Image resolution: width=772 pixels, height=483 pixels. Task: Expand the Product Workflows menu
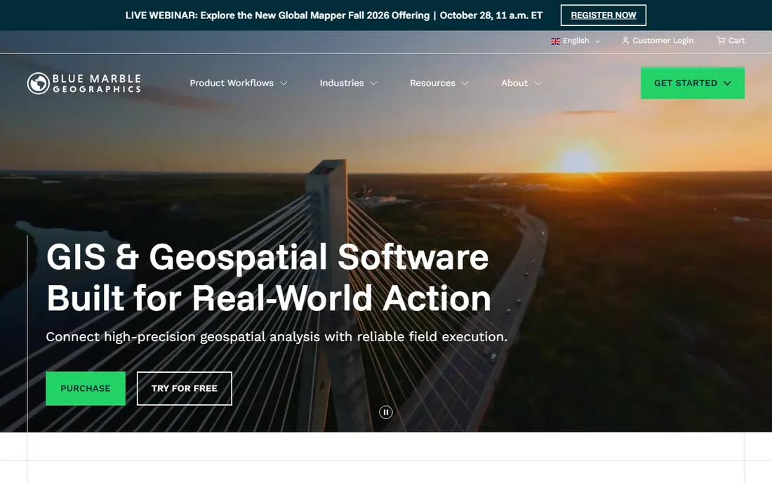tap(239, 84)
